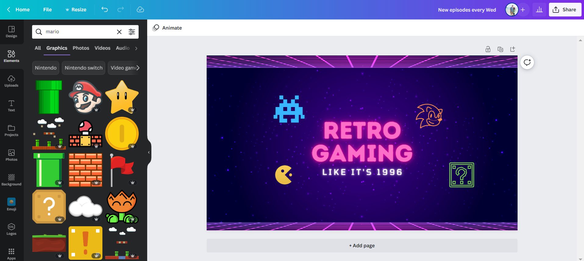The width and height of the screenshot is (584, 261).
Task: Collapse the side panel handle
Action: (x=149, y=152)
